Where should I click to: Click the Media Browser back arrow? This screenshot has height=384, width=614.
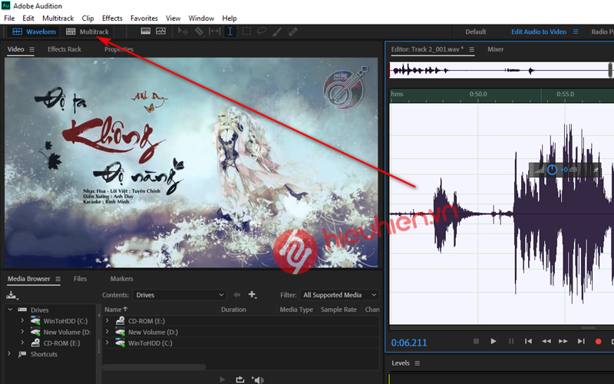[236, 295]
